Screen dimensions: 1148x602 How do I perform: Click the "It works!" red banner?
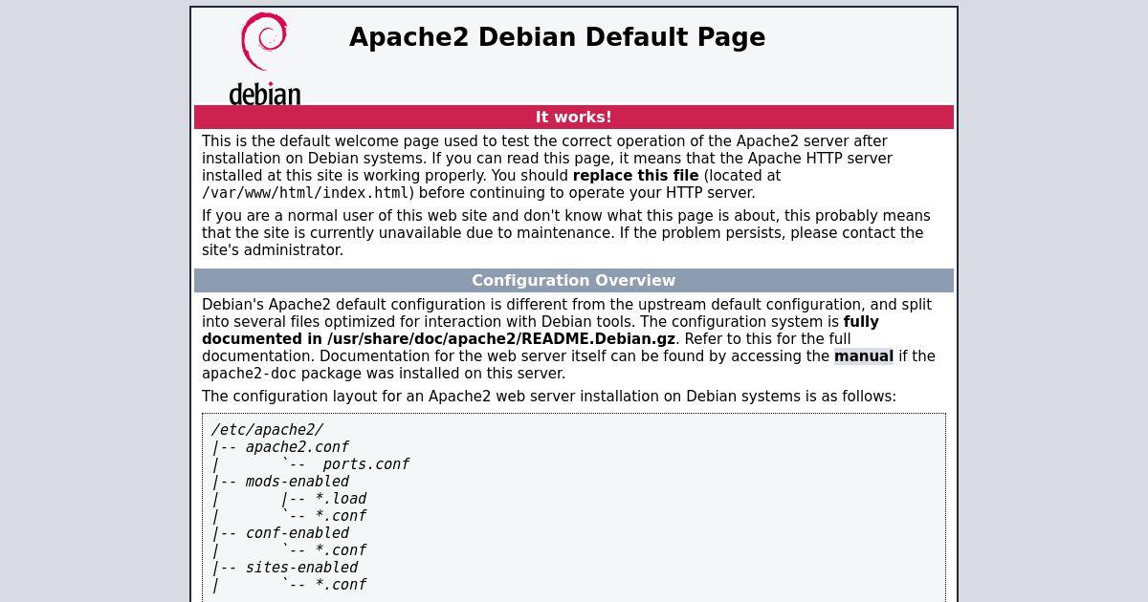[574, 117]
